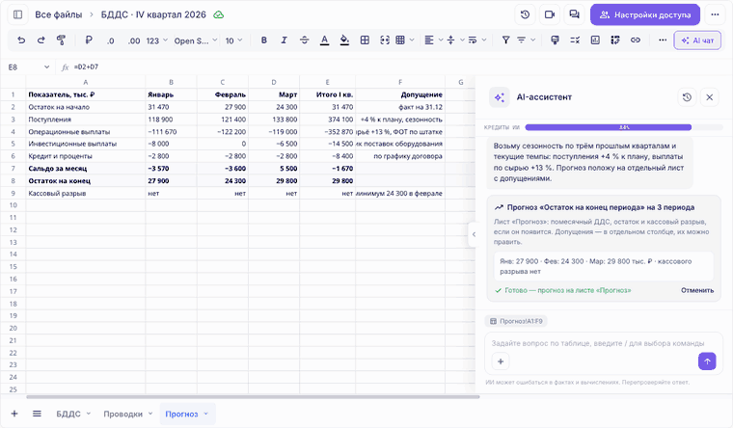Click the Настройки доступа button
Viewport: 733px width, 428px height.
[x=644, y=14]
